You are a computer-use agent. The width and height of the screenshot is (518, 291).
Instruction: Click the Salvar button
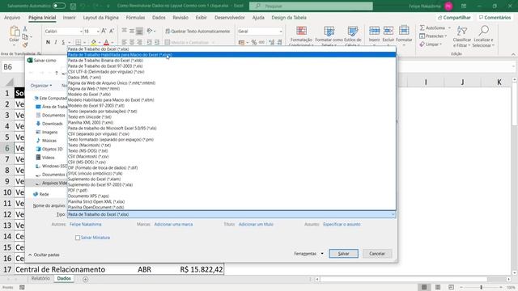click(343, 253)
